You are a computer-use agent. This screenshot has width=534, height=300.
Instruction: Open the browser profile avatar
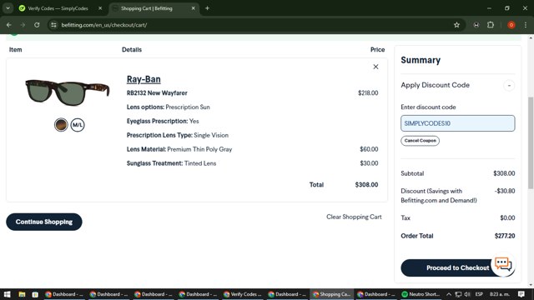pos(511,25)
